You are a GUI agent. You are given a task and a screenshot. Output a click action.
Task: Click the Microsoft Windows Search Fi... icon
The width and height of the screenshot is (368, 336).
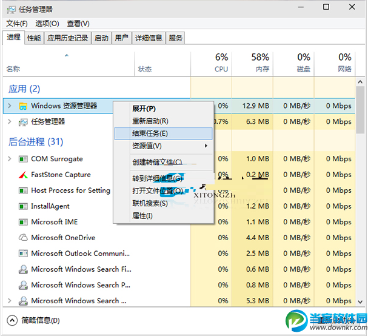click(23, 269)
